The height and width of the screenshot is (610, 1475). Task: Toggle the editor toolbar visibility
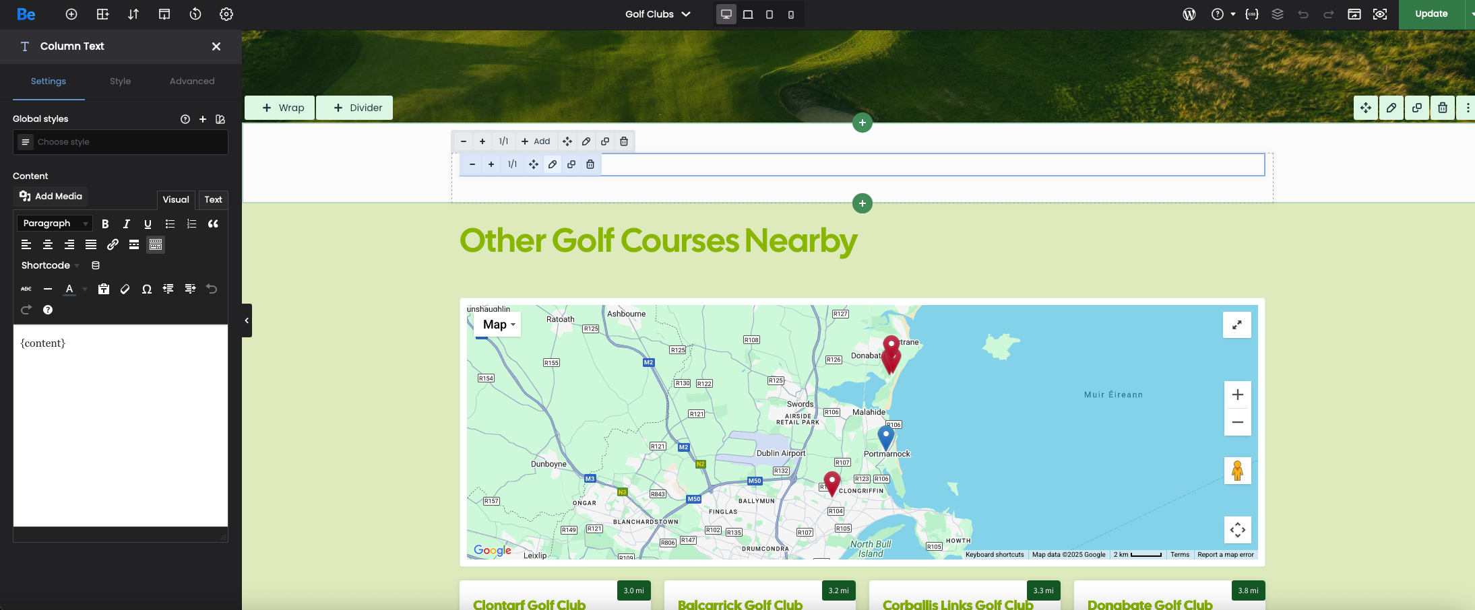point(156,244)
